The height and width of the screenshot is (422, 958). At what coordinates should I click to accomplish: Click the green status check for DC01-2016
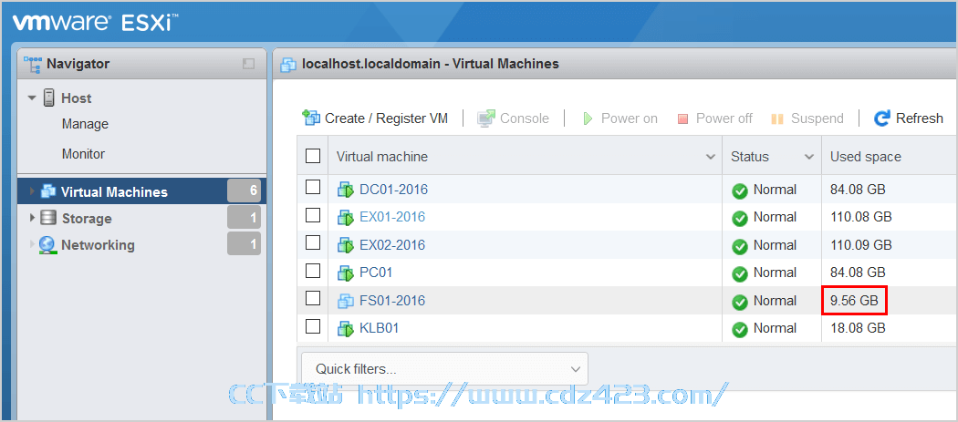coord(740,191)
